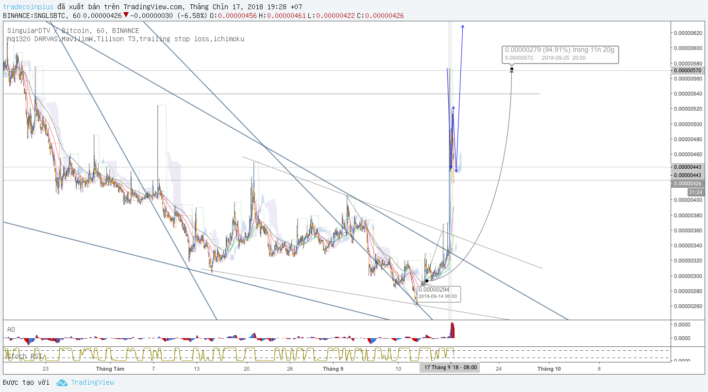This screenshot has height=392, width=708.
Task: Click the 0.00000260 price axis label
Action: pyautogui.click(x=689, y=306)
